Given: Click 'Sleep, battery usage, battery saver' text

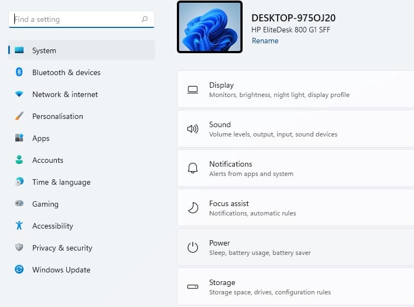Looking at the screenshot, I should tap(260, 253).
